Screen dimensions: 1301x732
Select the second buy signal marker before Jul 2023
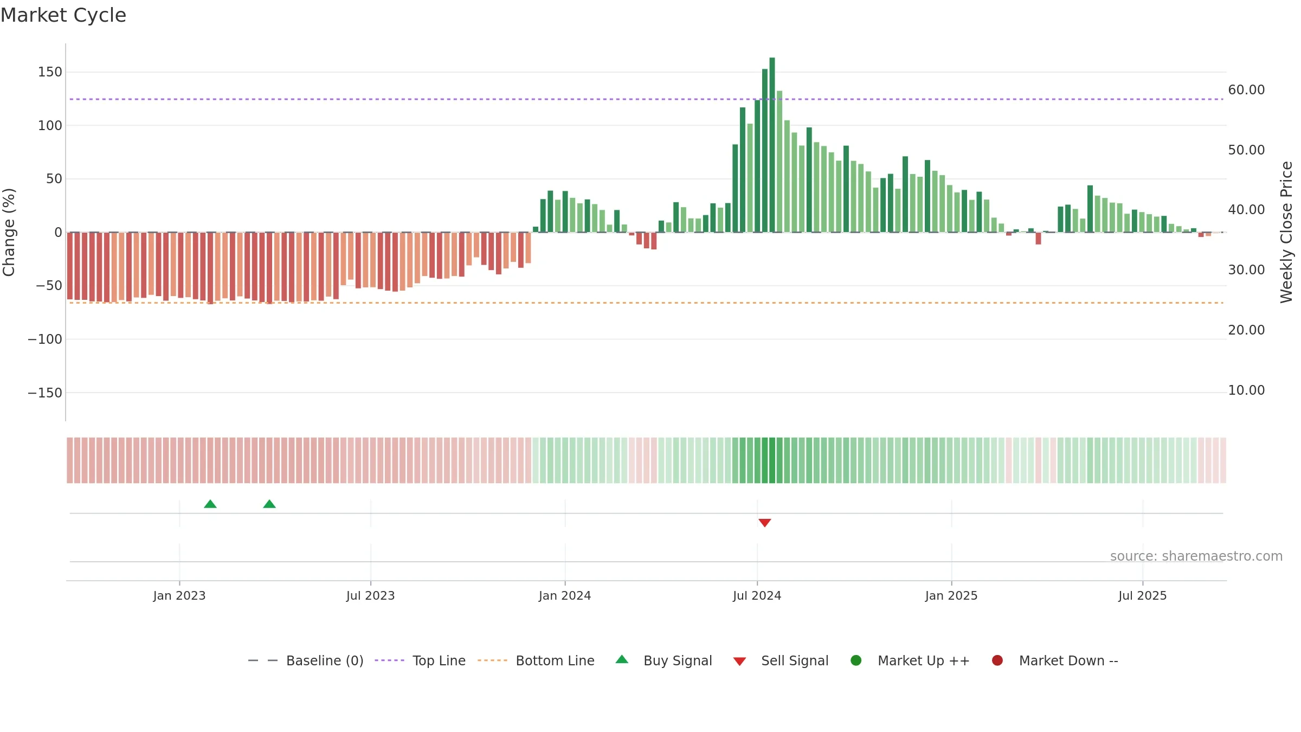point(269,504)
